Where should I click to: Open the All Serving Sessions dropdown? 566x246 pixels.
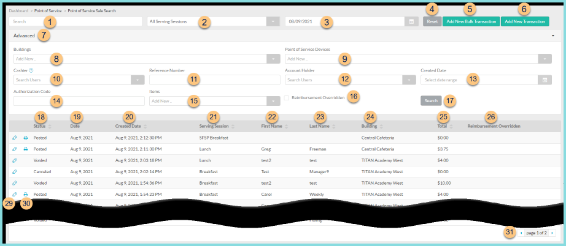tap(273, 21)
